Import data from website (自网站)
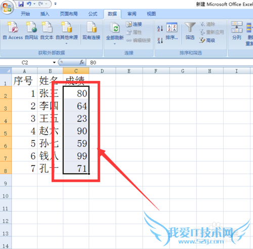The width and height of the screenshot is (253, 249). [31, 30]
